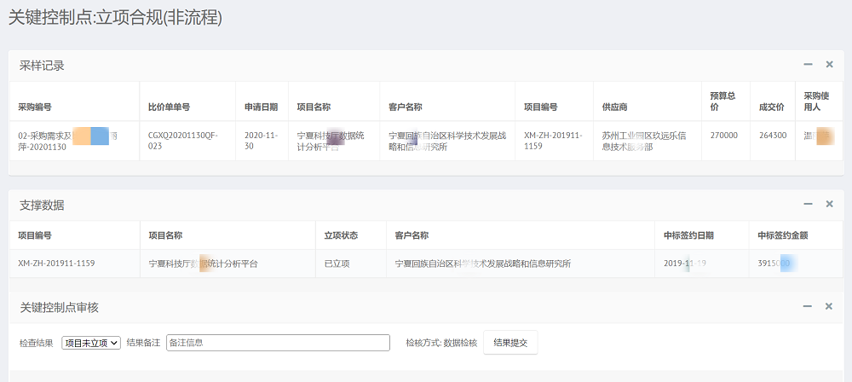
Task: Click the deal price 264300 cell
Action: [x=773, y=136]
